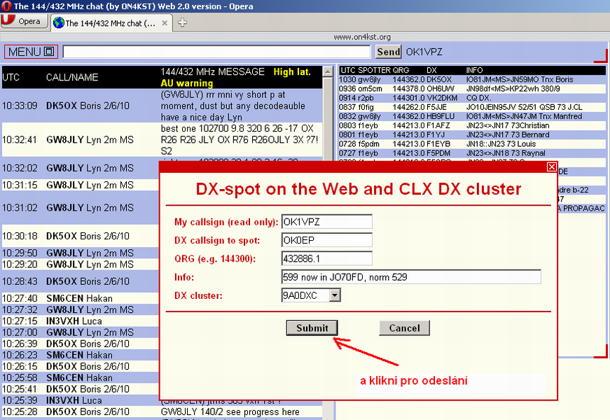Open the MENU button in chat page
610x420 pixels.
pos(31,52)
